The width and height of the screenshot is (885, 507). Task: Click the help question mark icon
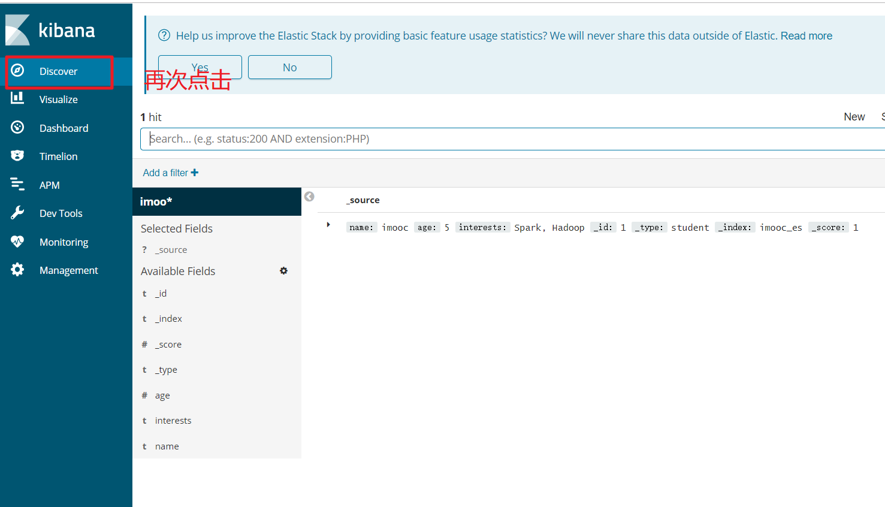pos(164,35)
